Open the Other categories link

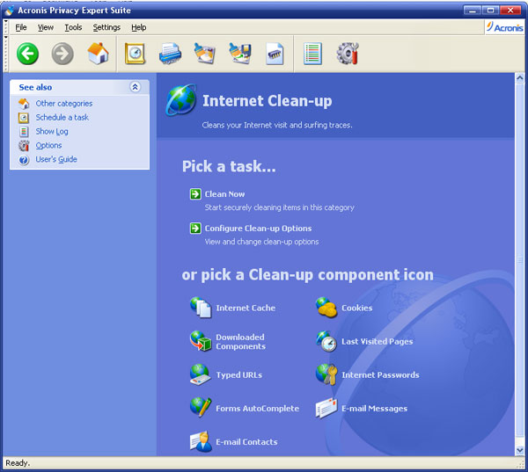64,104
